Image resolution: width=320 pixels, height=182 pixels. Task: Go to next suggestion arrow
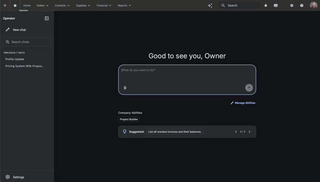(x=249, y=132)
